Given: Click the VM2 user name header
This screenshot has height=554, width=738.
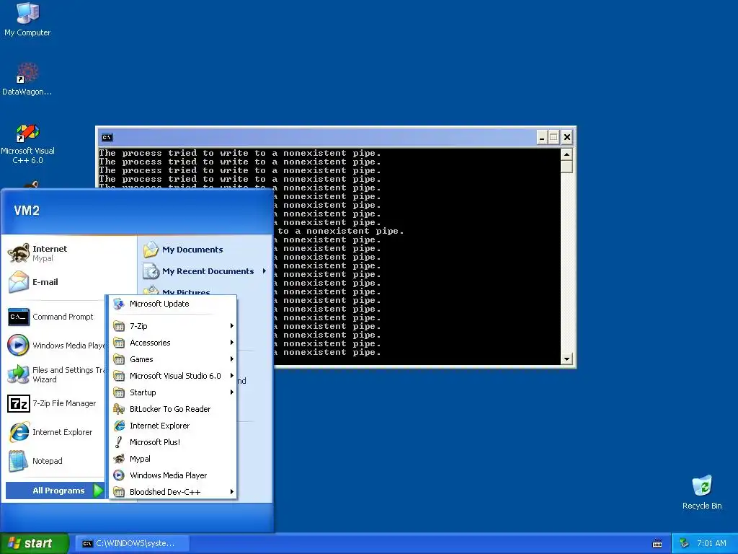Looking at the screenshot, I should pyautogui.click(x=27, y=211).
